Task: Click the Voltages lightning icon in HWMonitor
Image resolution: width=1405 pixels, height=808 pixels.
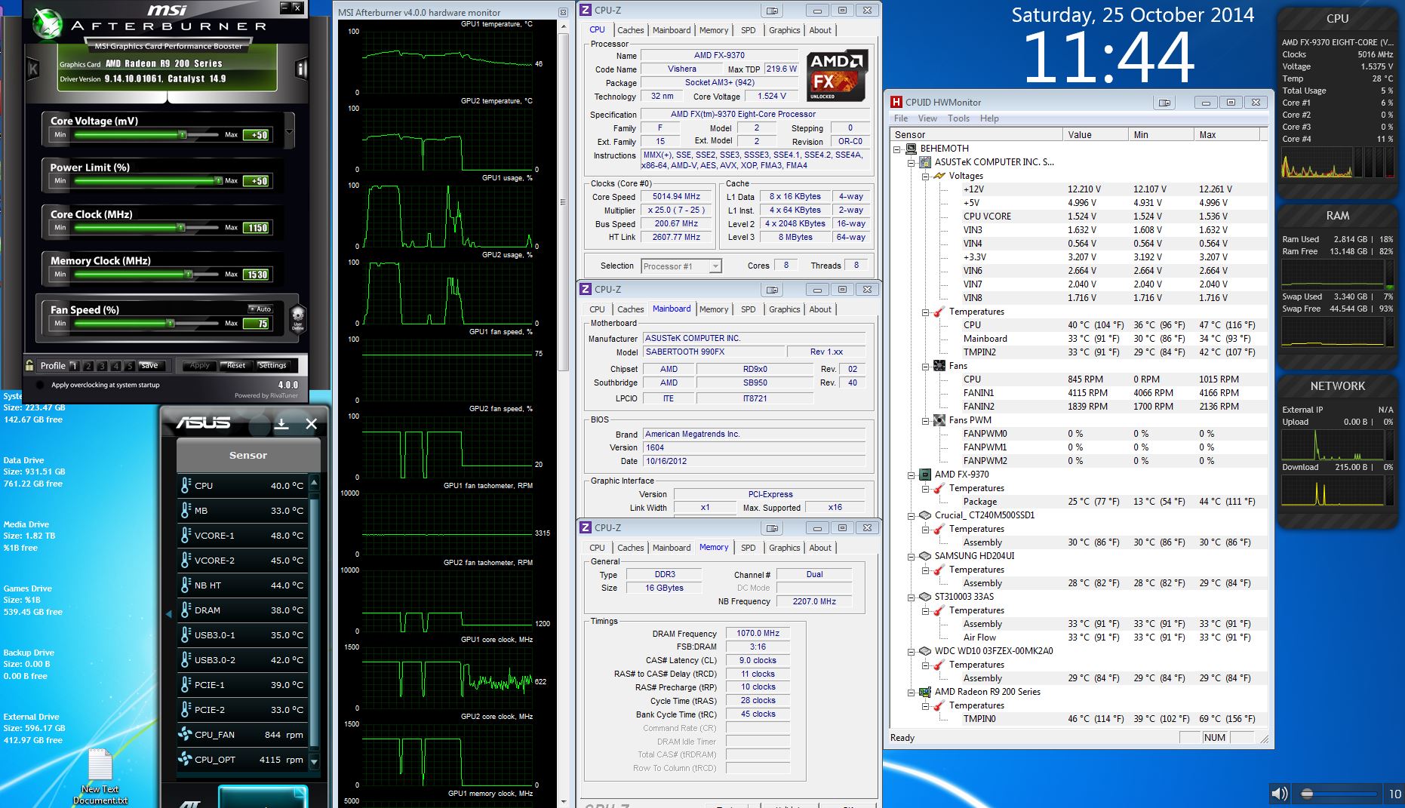Action: [939, 176]
